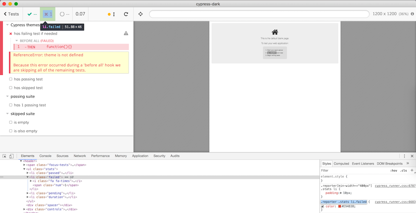The height and width of the screenshot is (213, 416).
Task: Click the 'is empty' test status box
Action: 11,122
